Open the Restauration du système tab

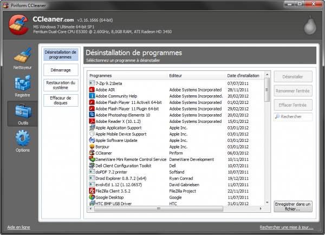61,85
